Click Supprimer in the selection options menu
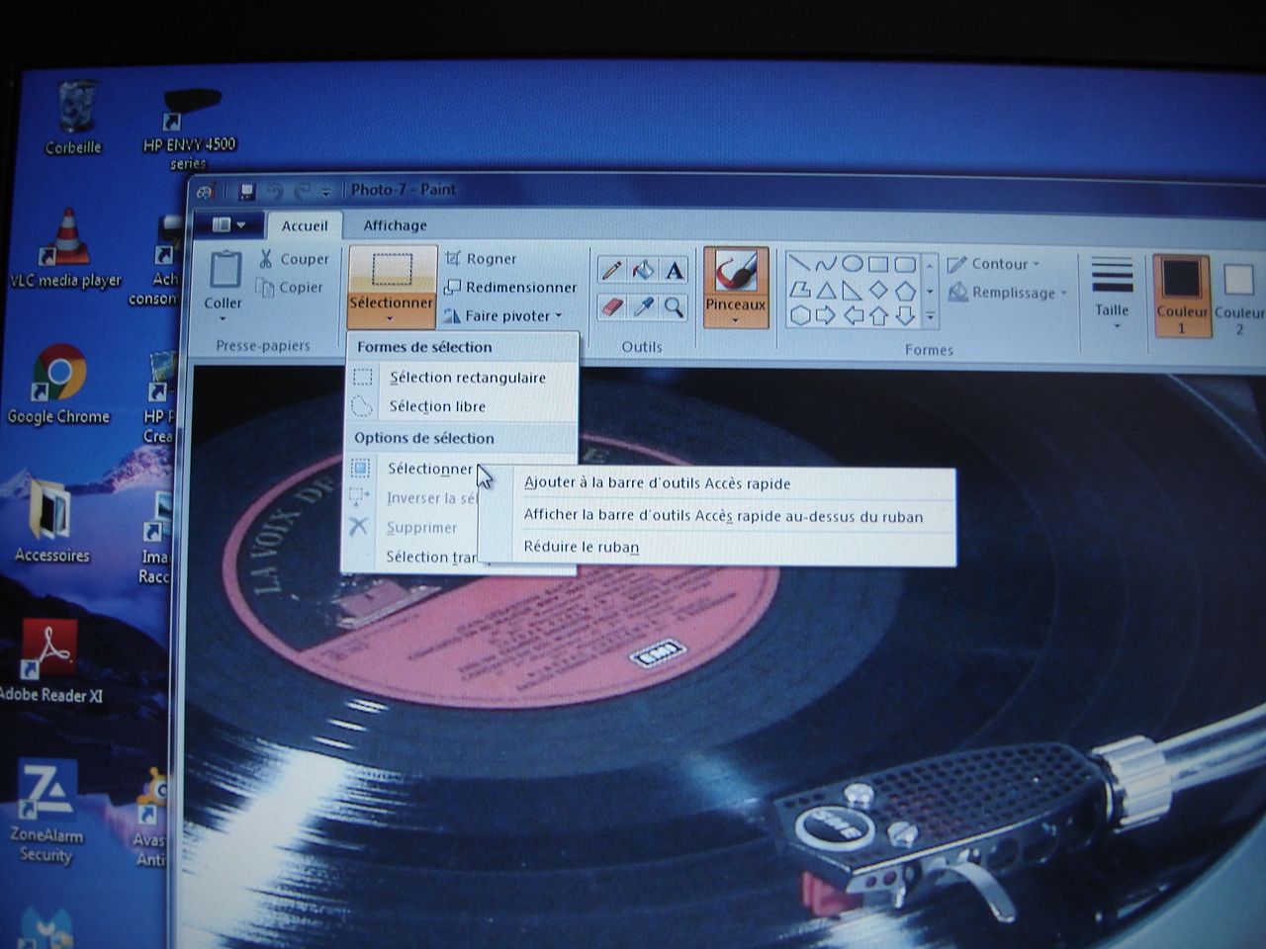Viewport: 1266px width, 949px height. [x=412, y=528]
